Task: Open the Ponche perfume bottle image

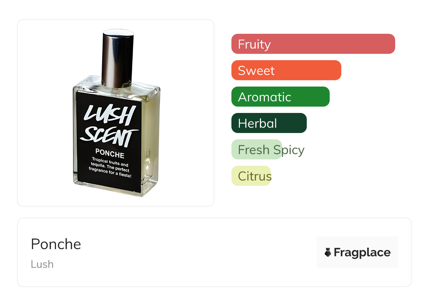Action: coord(116,113)
